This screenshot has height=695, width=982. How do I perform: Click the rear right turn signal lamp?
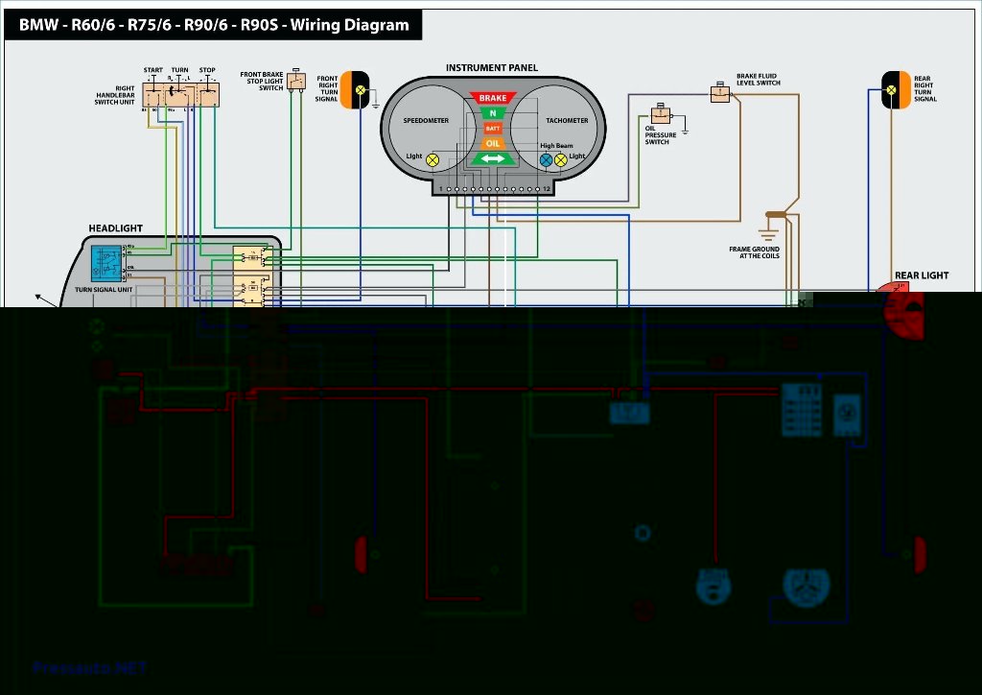point(896,89)
